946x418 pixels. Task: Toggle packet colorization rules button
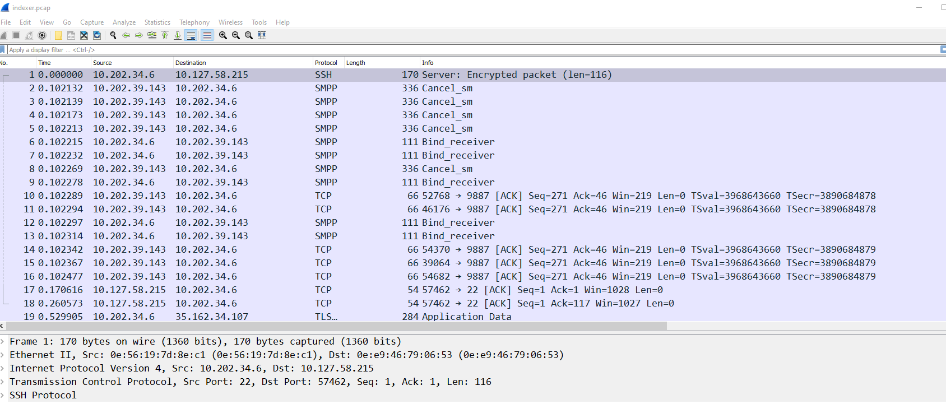(x=207, y=35)
